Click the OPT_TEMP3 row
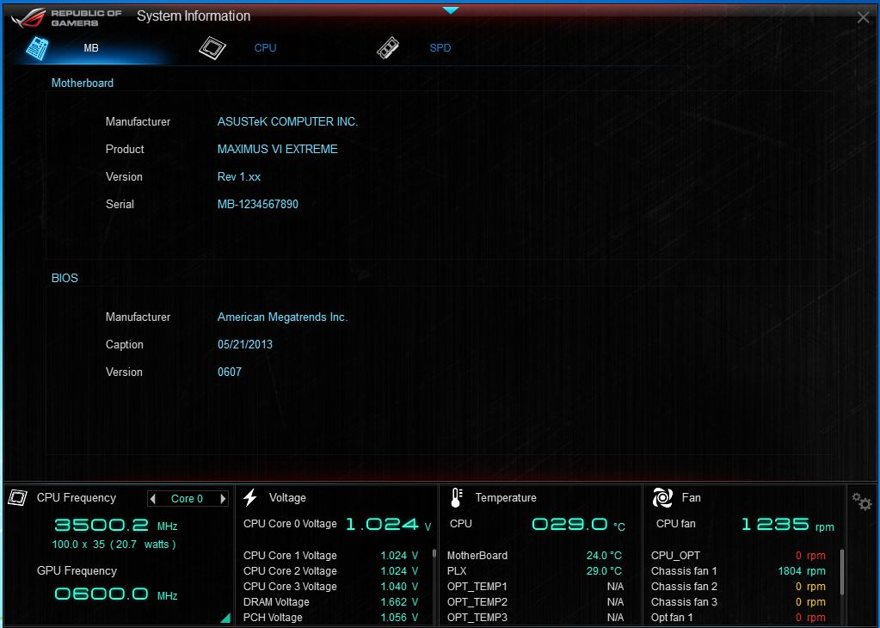The height and width of the screenshot is (628, 880). pos(534,618)
